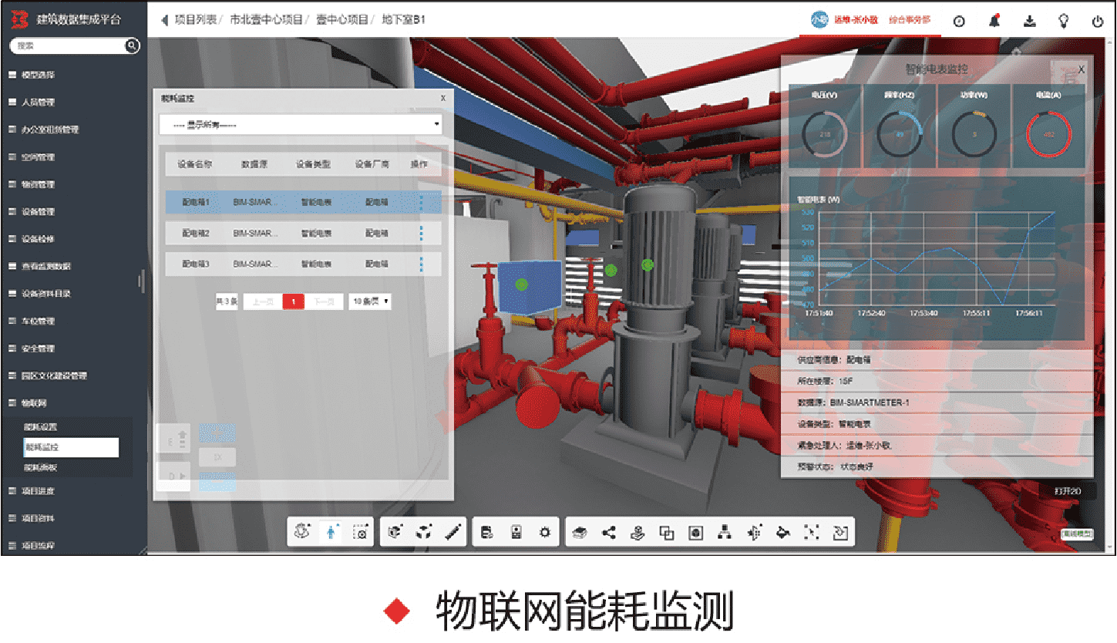The height and width of the screenshot is (643, 1117).
Task: Select the measure ruler tool
Action: 453,532
